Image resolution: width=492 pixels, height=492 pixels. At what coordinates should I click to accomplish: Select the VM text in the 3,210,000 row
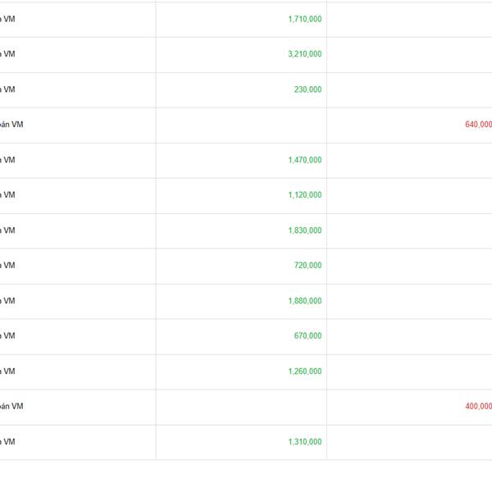click(7, 54)
